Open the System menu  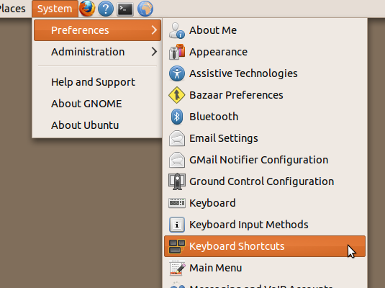click(55, 9)
